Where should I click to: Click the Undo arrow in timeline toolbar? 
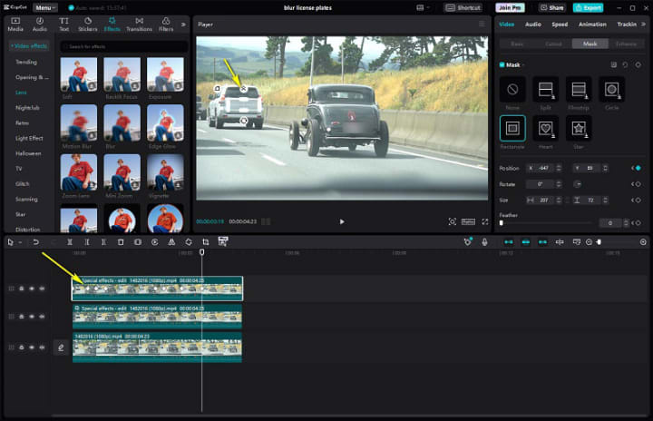click(x=35, y=242)
